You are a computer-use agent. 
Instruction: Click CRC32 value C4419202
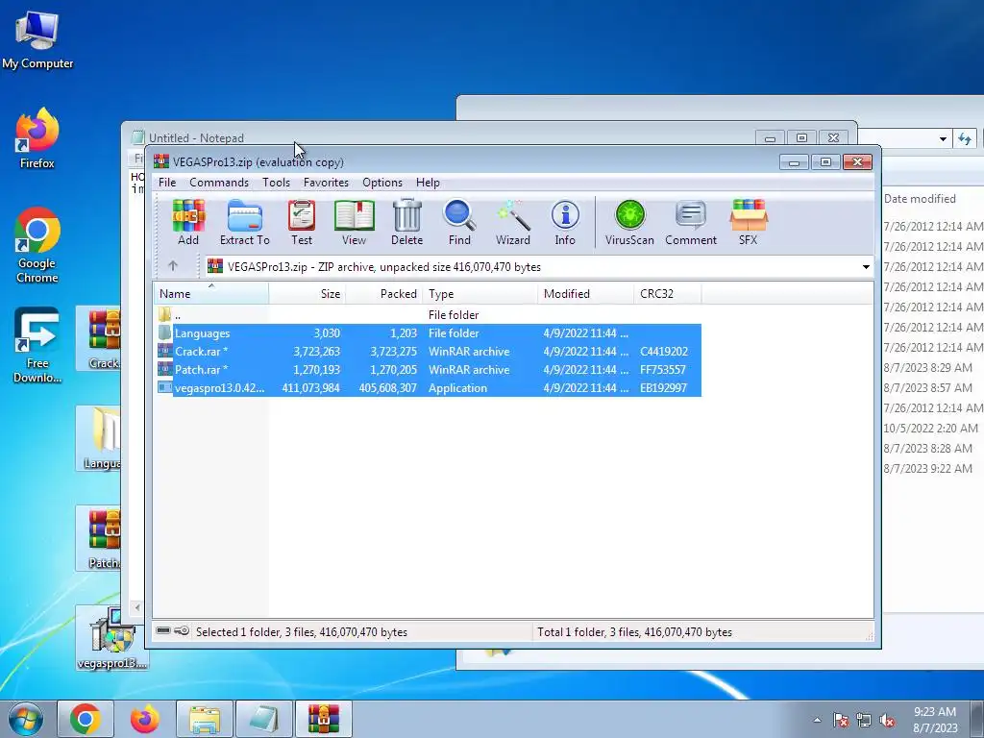click(664, 352)
